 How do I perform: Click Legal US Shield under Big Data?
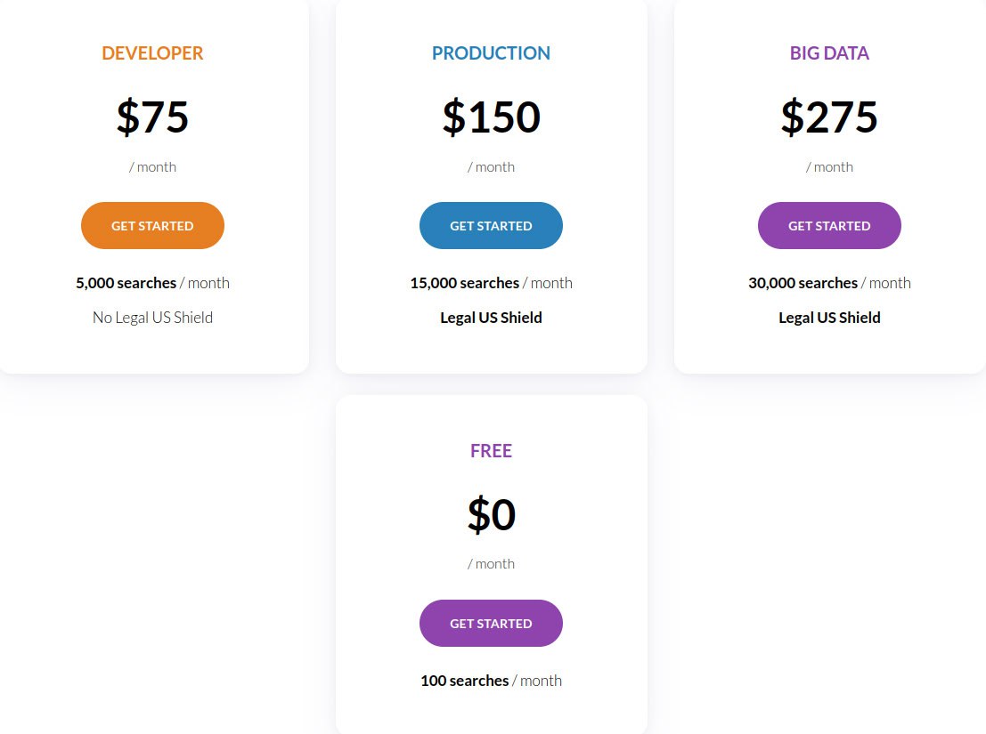click(x=829, y=318)
